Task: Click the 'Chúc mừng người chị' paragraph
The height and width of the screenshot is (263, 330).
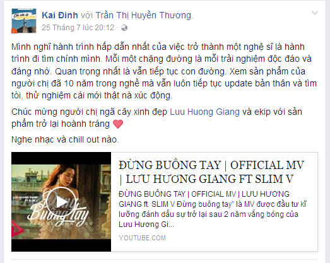Action: 156,118
